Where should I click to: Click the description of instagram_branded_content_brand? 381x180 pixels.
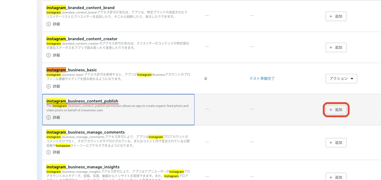click(x=117, y=15)
